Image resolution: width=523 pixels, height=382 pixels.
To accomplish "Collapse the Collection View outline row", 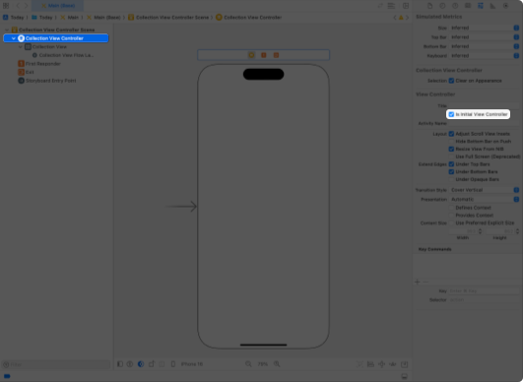I will pyautogui.click(x=21, y=47).
